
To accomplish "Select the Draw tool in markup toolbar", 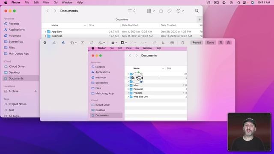I will (x=63, y=43).
